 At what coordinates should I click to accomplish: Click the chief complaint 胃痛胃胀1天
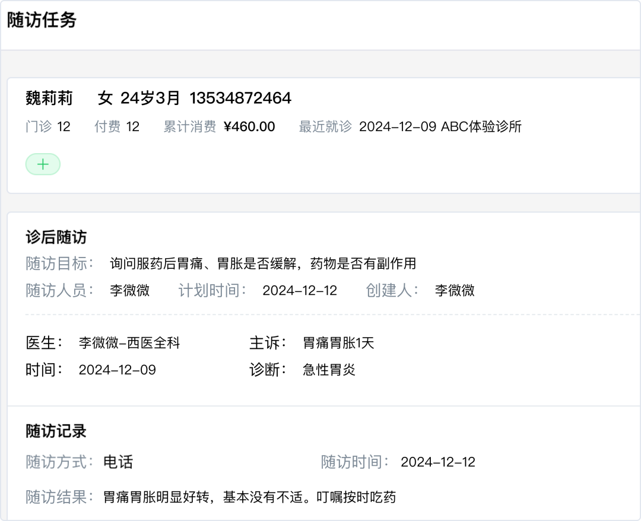point(338,342)
